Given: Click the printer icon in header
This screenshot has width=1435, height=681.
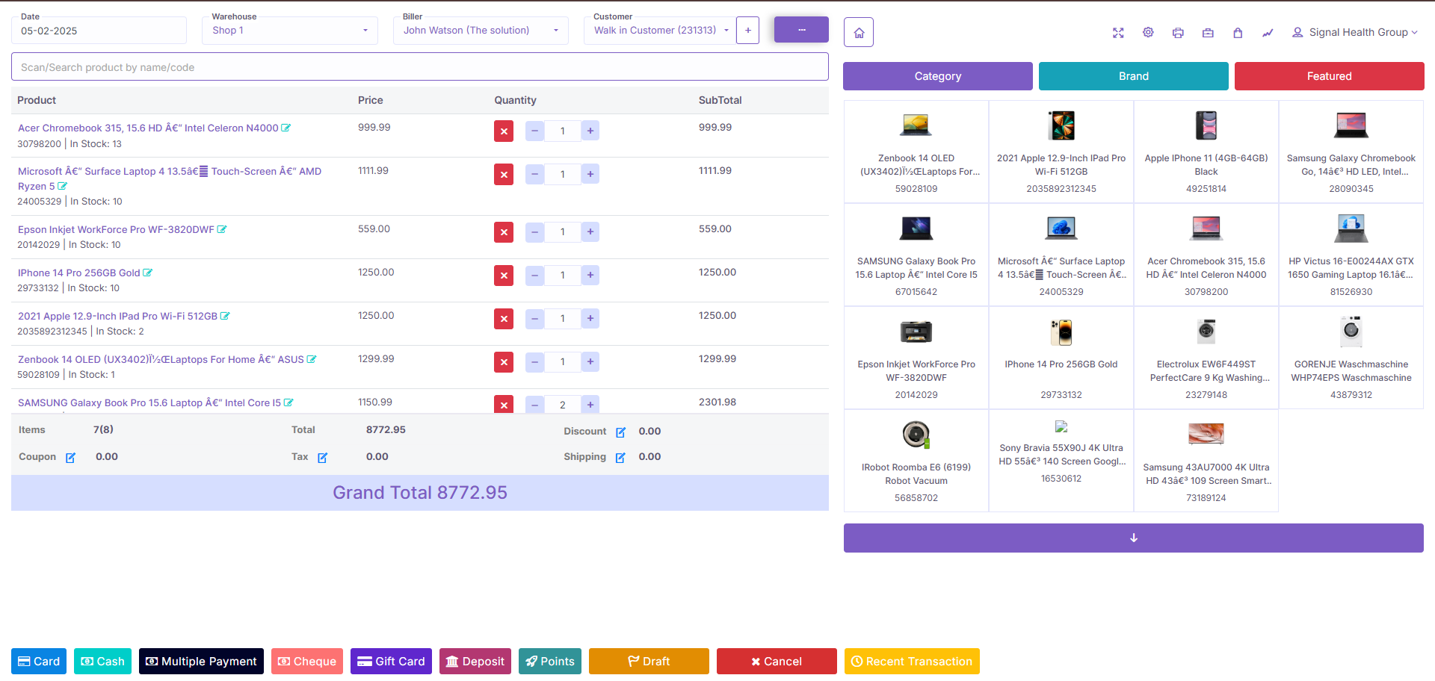Looking at the screenshot, I should pos(1178,33).
